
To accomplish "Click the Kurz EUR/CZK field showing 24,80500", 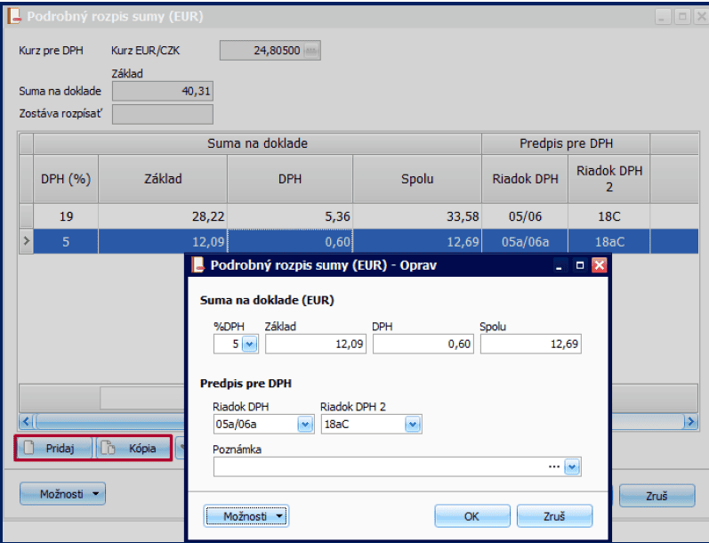I will coord(270,50).
